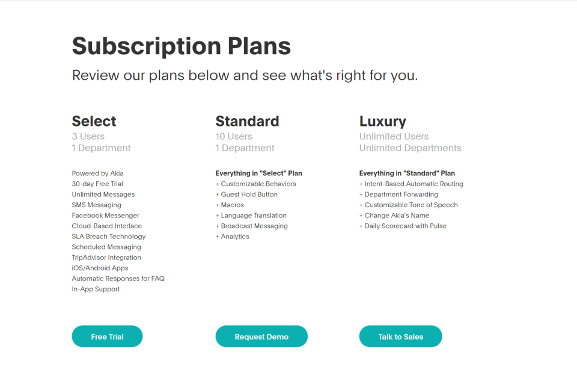Click the Subscription Plans heading
Viewport: 577px width, 365px height.
pyautogui.click(x=181, y=46)
